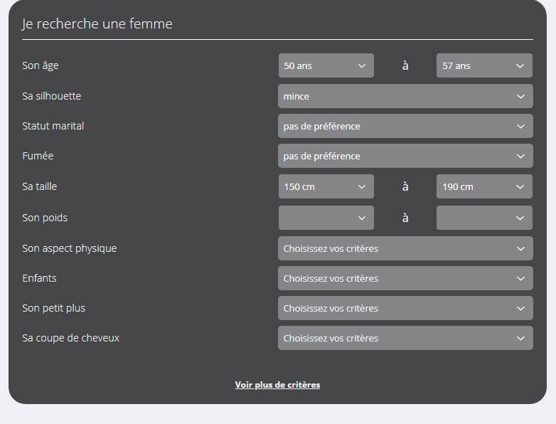
Task: Click the chevron arrow on Statut marital field
Action: (520, 126)
